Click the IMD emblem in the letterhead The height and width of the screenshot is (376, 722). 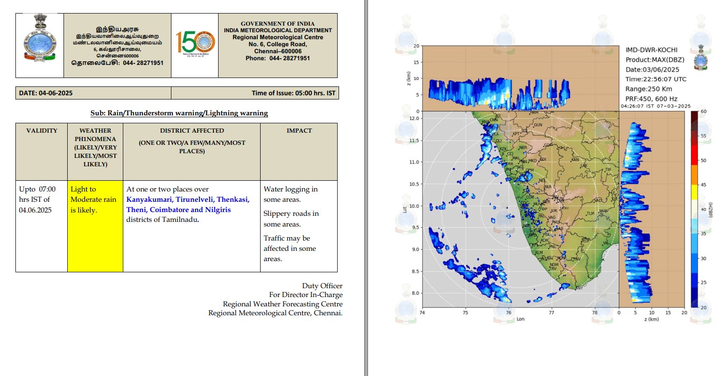pos(40,39)
